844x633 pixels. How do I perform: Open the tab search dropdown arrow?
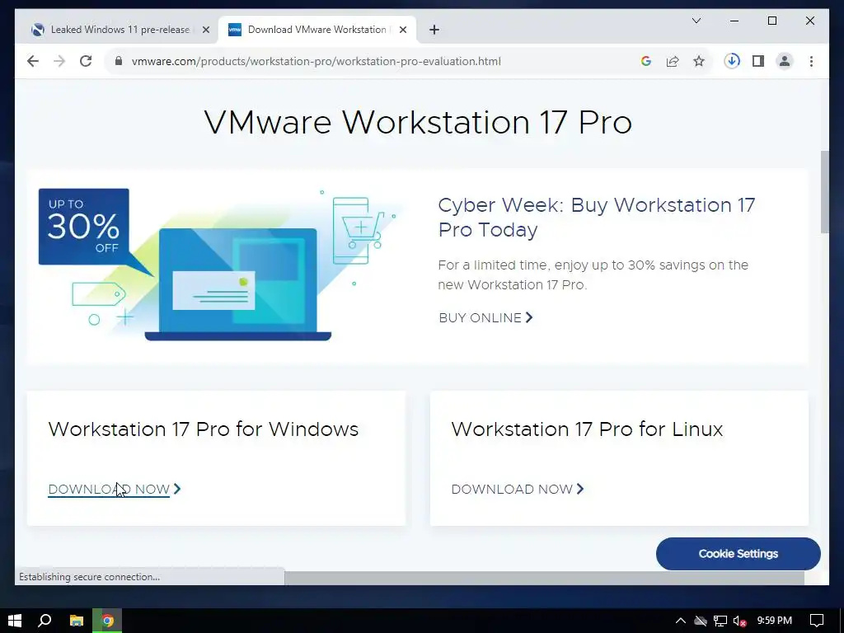tap(696, 21)
